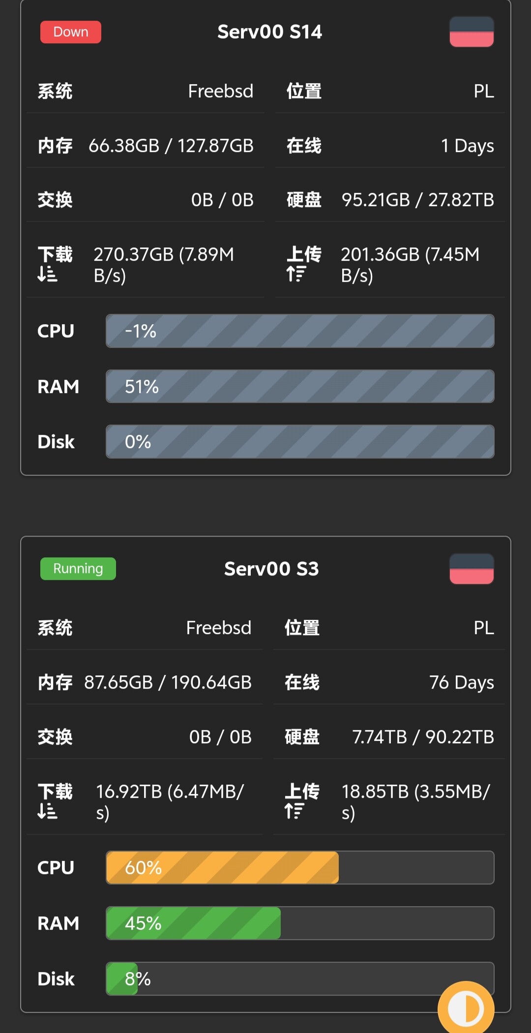Click the Serv00 S14 RAM 51% bar

[300, 387]
